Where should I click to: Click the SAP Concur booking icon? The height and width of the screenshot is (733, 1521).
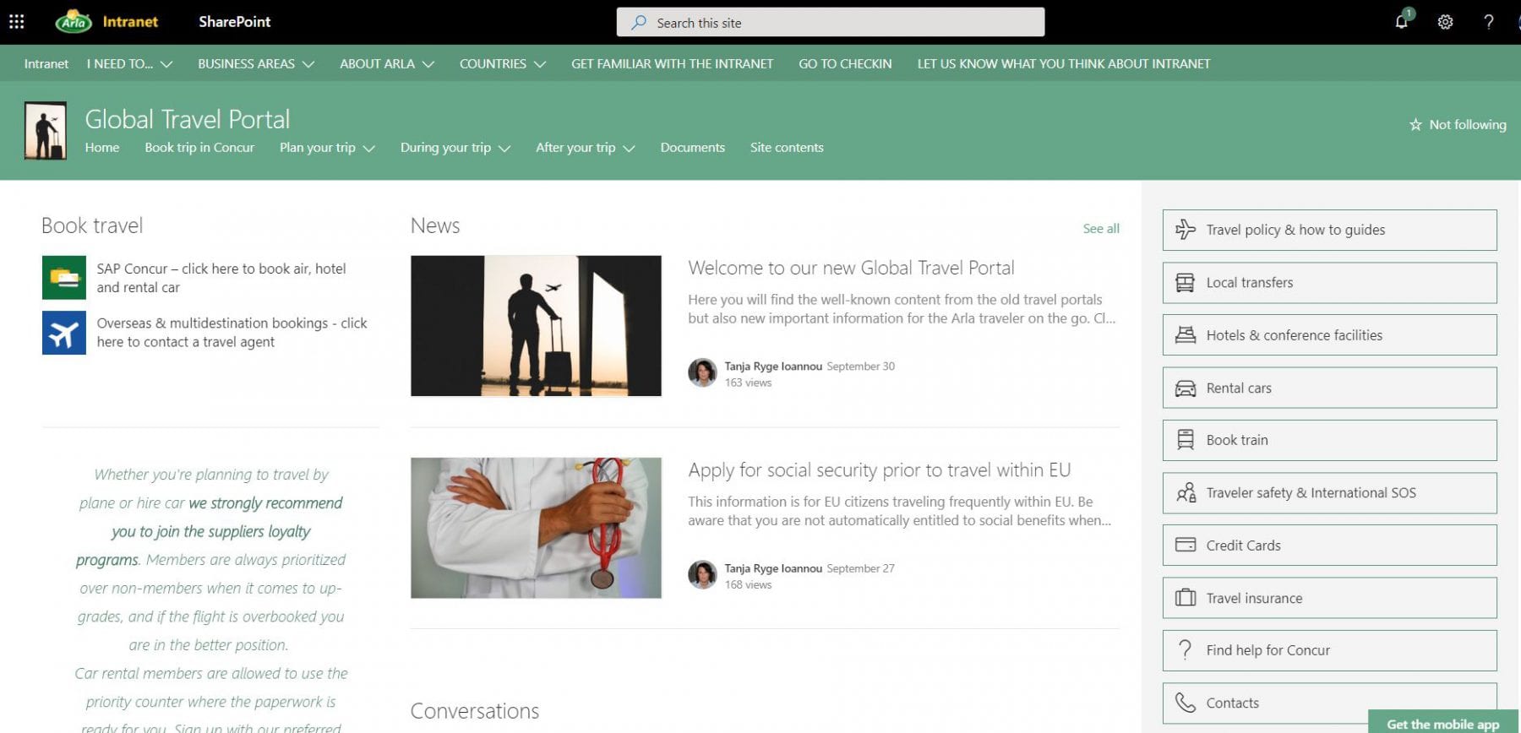tap(64, 278)
